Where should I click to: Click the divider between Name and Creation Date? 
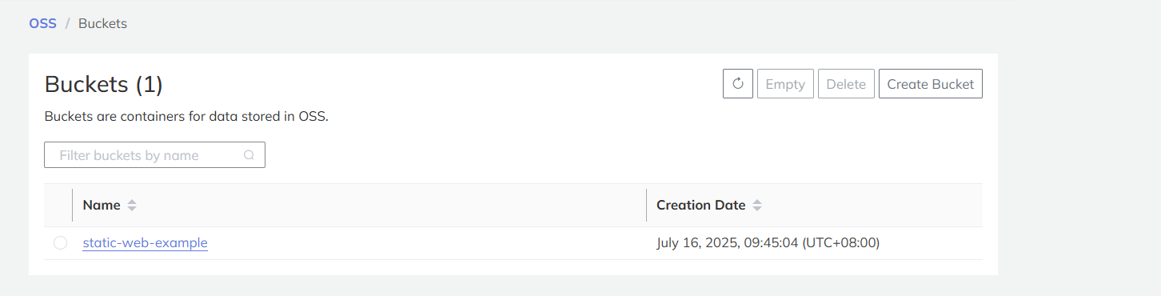coord(646,205)
